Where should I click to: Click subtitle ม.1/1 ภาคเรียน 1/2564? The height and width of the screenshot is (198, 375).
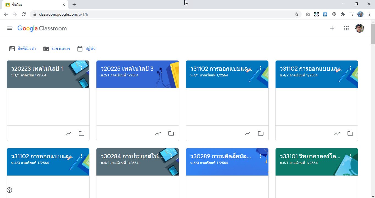click(29, 75)
